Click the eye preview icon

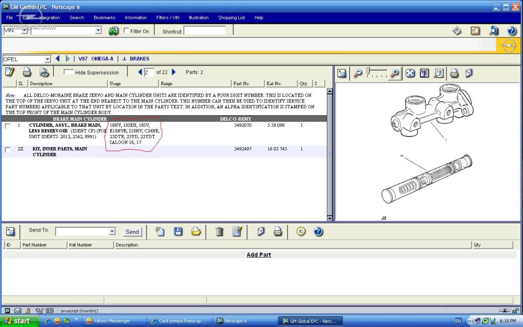[44, 72]
